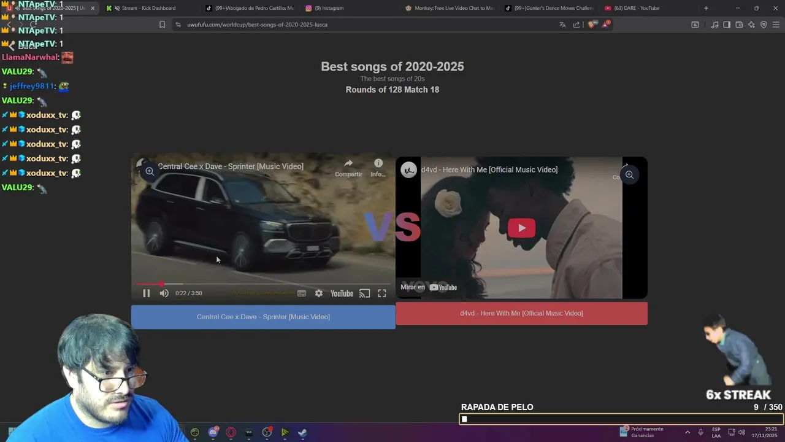
Task: Open the d4vd channel avatar
Action: tap(409, 169)
